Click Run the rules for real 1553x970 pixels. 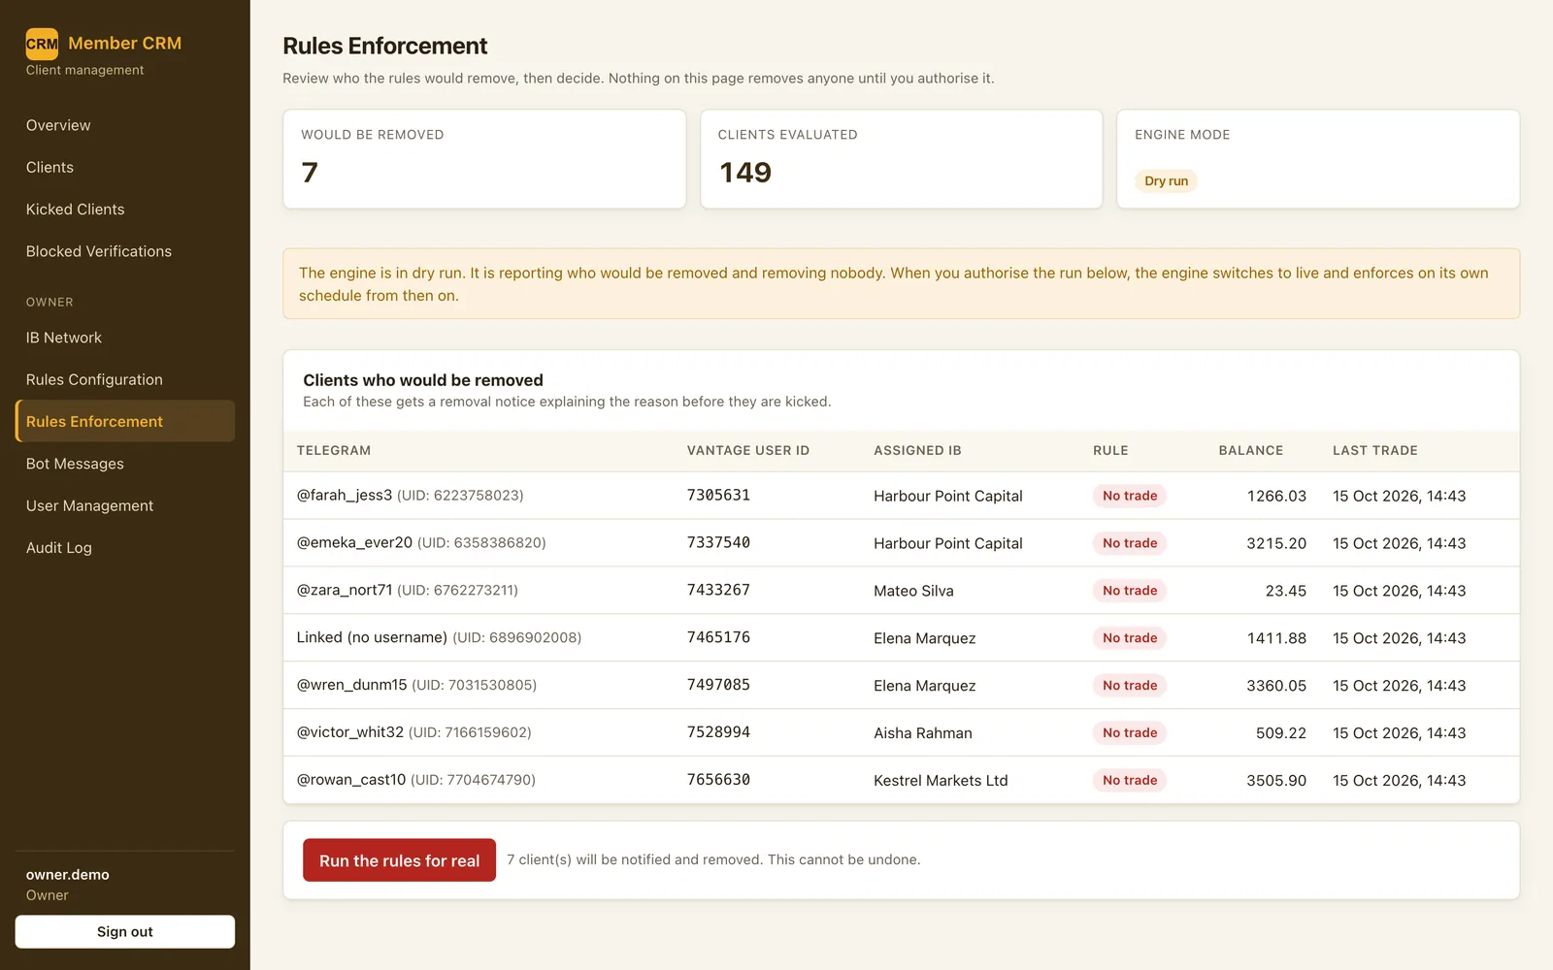coord(399,860)
